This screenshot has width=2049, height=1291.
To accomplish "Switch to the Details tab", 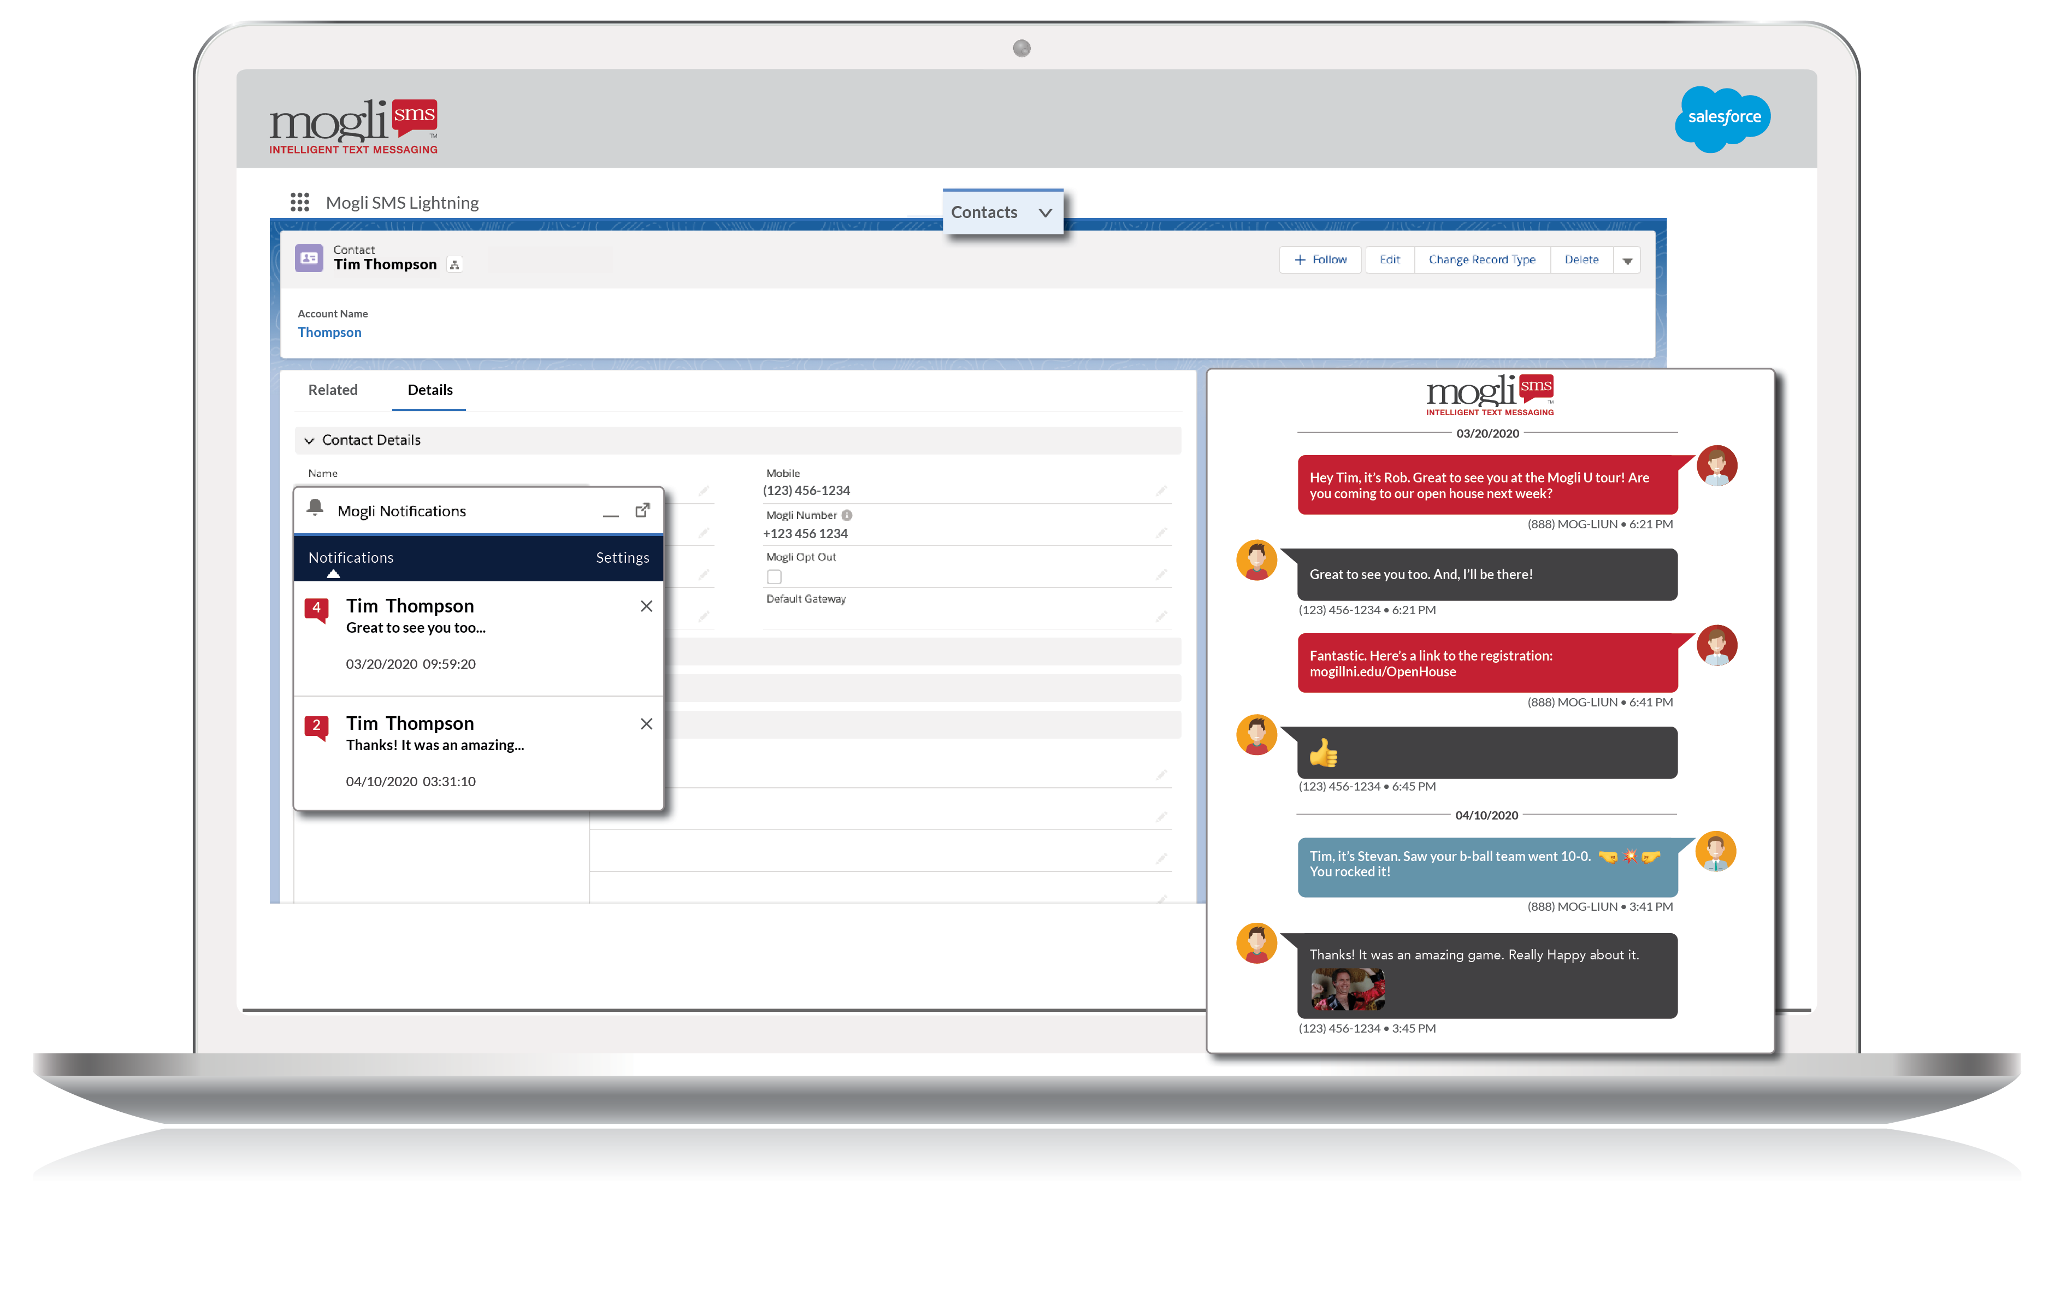I will pos(430,390).
